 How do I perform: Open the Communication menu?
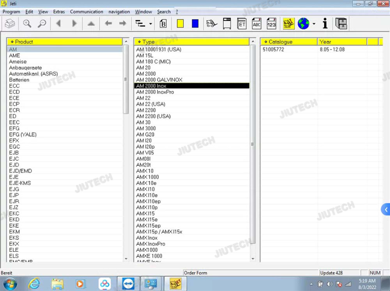tap(87, 12)
